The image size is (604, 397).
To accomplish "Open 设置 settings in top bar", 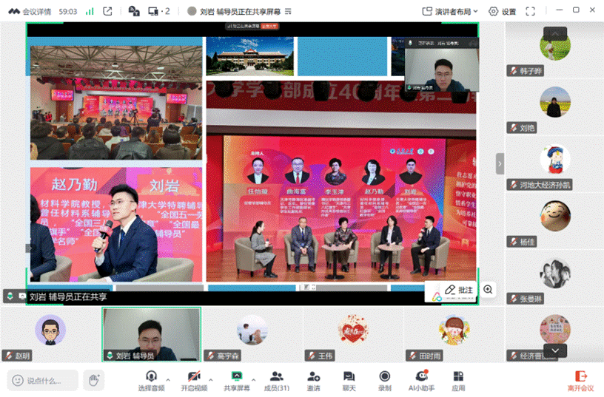I will pos(503,11).
